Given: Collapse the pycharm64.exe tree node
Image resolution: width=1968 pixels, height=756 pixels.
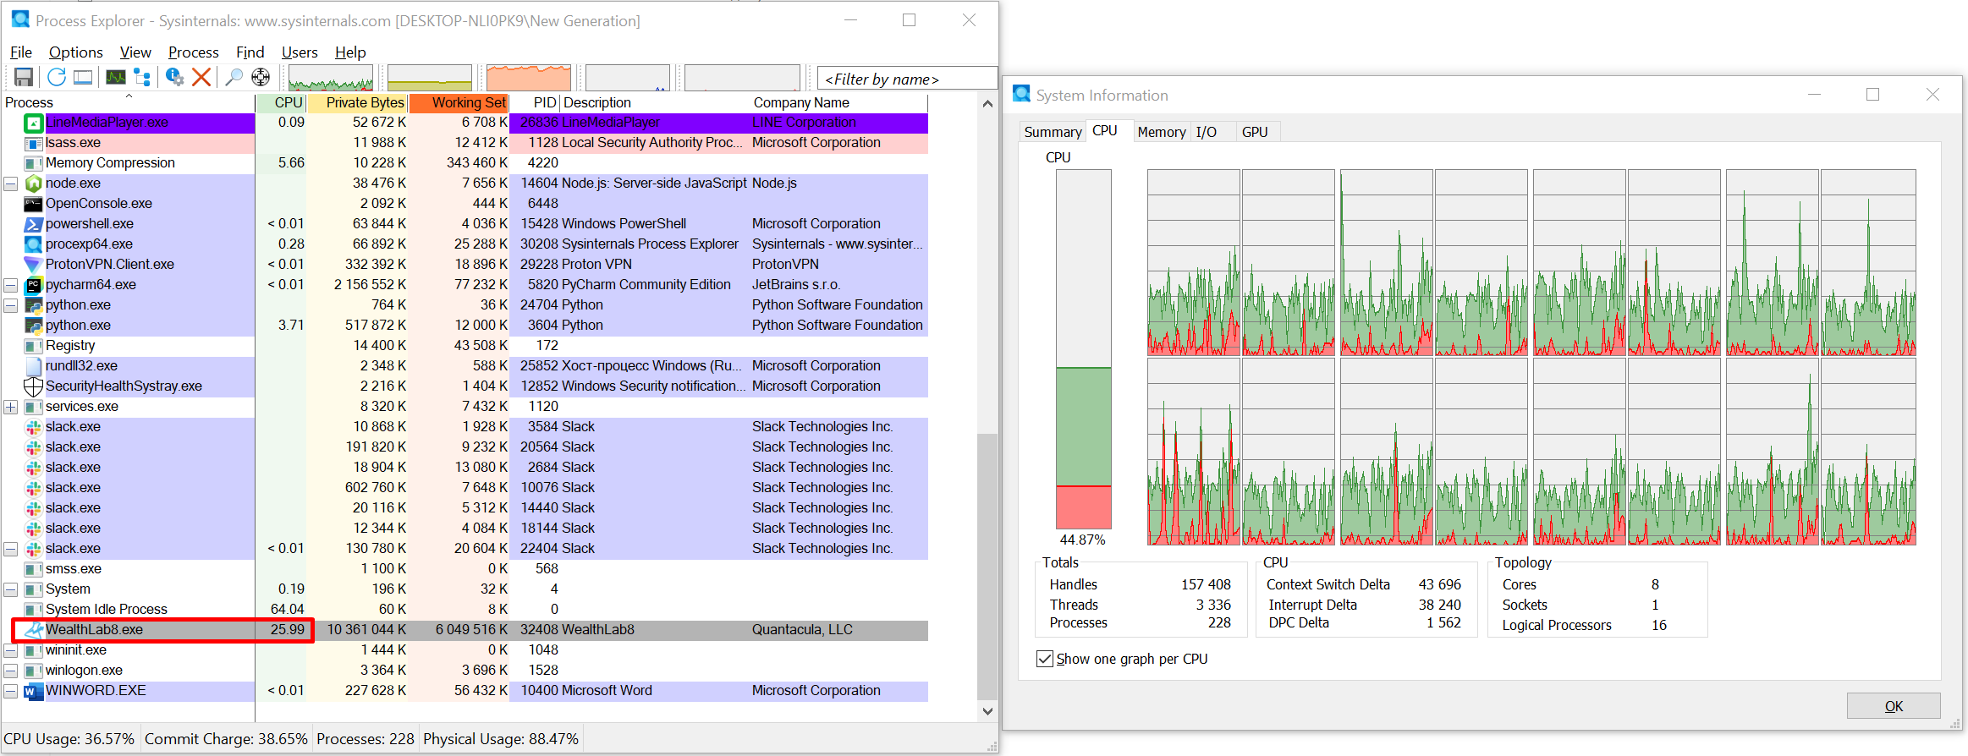Looking at the screenshot, I should (x=11, y=285).
